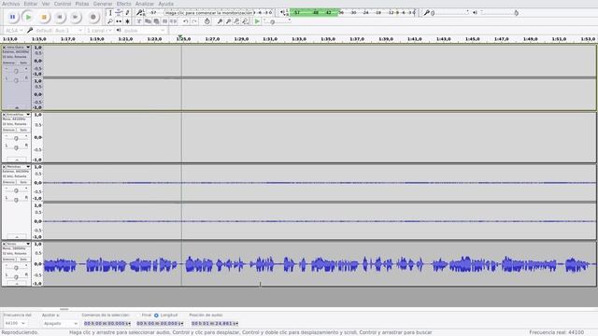
Task: Click the playback volume slider in mixer toolbar
Action: [x=499, y=12]
